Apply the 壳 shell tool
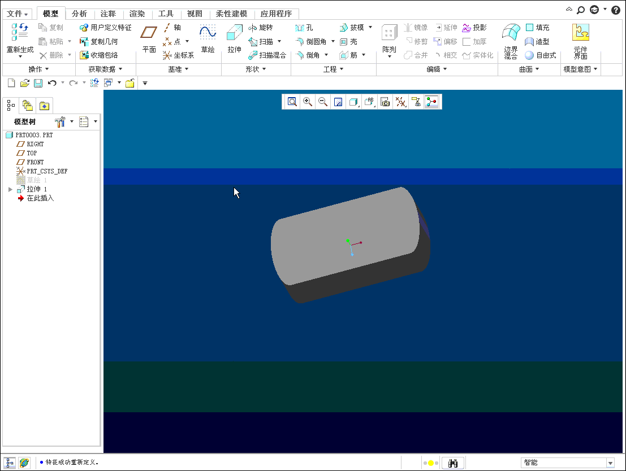This screenshot has height=471, width=626. [x=348, y=41]
